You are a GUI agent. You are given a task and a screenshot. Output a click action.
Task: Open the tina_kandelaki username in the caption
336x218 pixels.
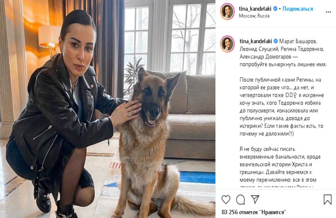tap(255, 41)
